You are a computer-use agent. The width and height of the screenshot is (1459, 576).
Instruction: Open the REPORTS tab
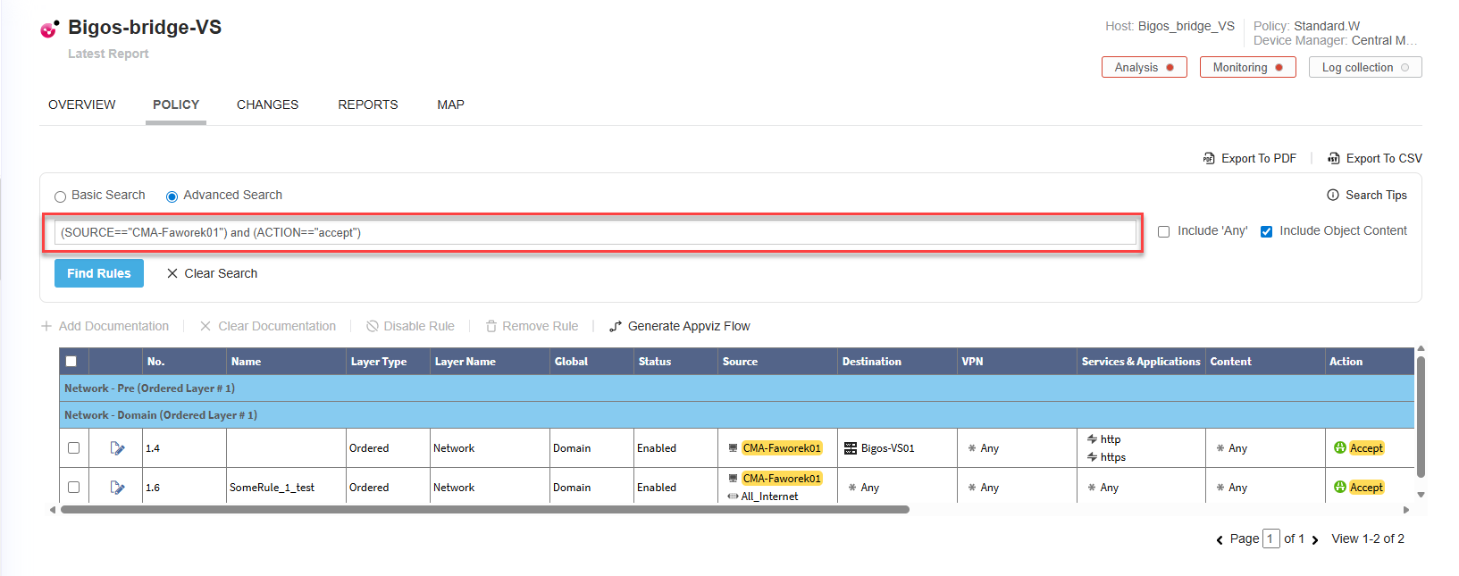[367, 105]
